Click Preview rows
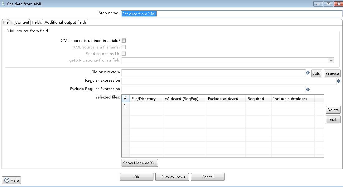343x187 pixels. (172, 177)
